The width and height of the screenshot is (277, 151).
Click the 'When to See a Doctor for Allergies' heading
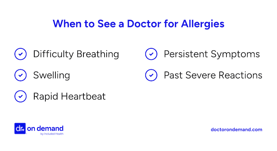138,23
